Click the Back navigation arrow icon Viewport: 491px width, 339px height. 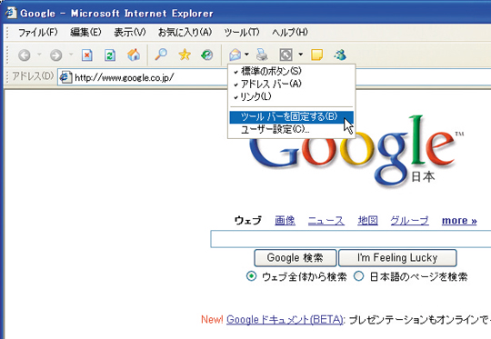click(x=25, y=55)
